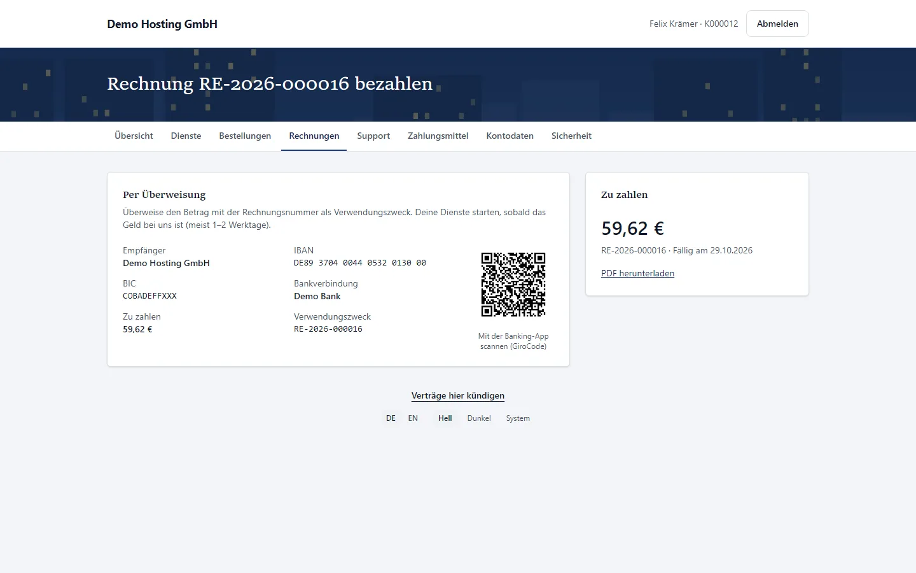Click the 59,62 € amount in transfer details
The height and width of the screenshot is (573, 916).
(x=137, y=329)
